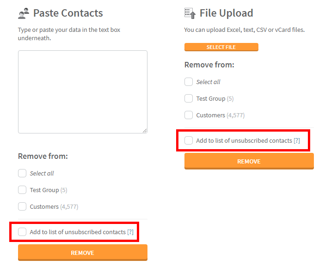Open the [?] help link under Paste Contacts

130,232
